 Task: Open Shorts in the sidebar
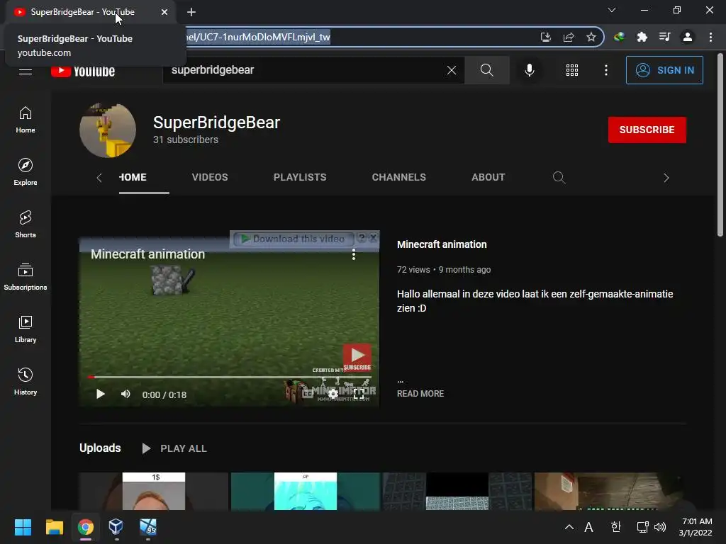tap(26, 225)
